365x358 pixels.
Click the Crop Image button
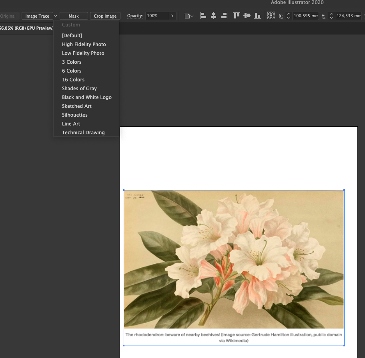click(x=105, y=16)
